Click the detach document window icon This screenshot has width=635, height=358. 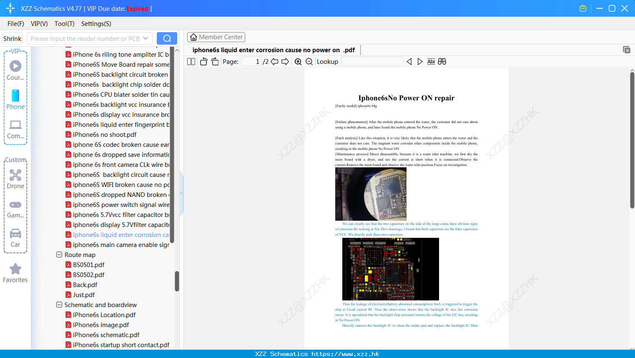pos(627,50)
